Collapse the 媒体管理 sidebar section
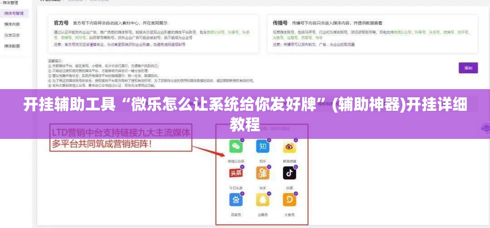490x228 pixels. (10, 3)
